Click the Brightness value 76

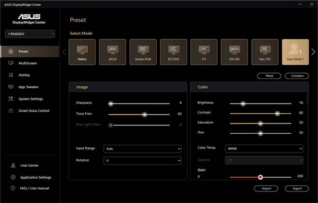coord(301,103)
